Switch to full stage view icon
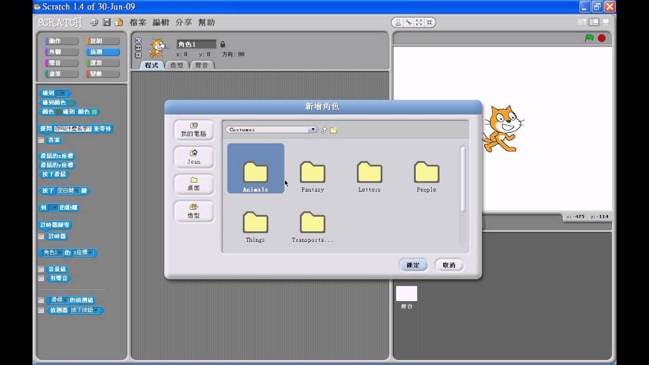 pyautogui.click(x=594, y=22)
